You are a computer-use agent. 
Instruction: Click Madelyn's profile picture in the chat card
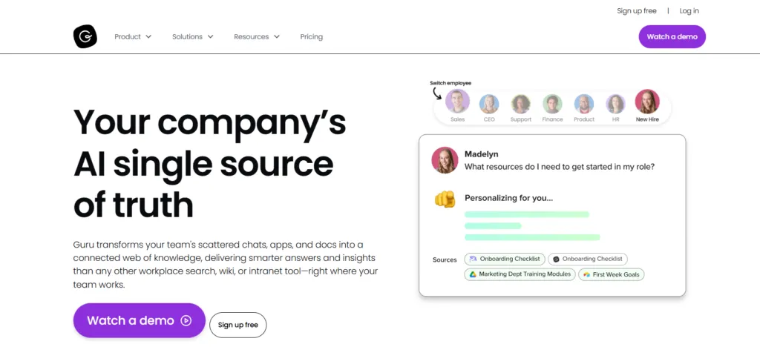click(x=445, y=160)
